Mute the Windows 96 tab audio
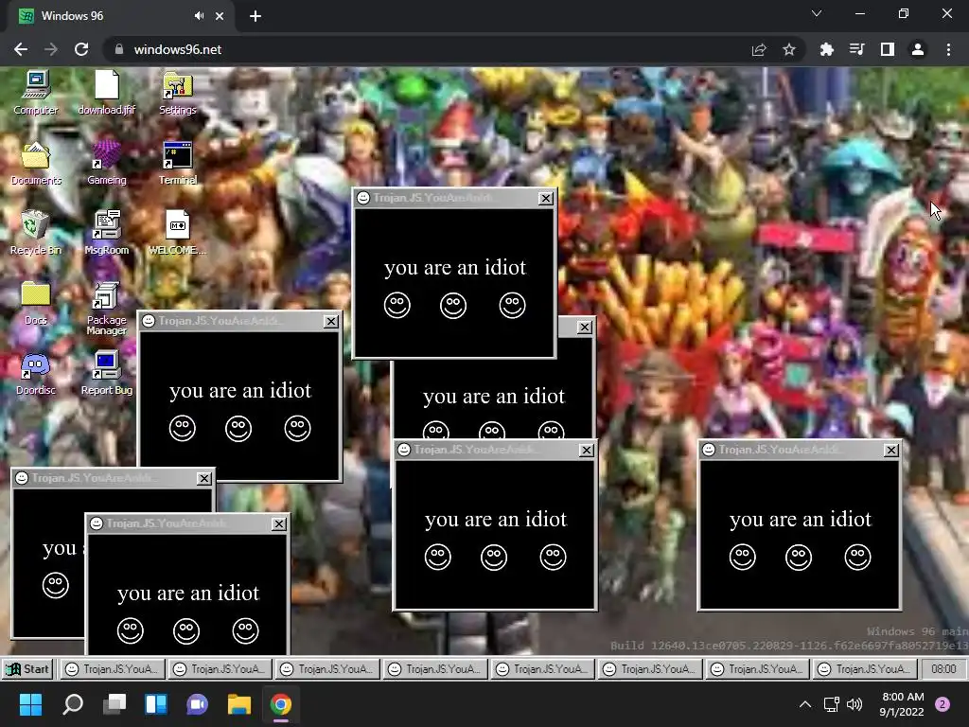The image size is (969, 727). (199, 16)
